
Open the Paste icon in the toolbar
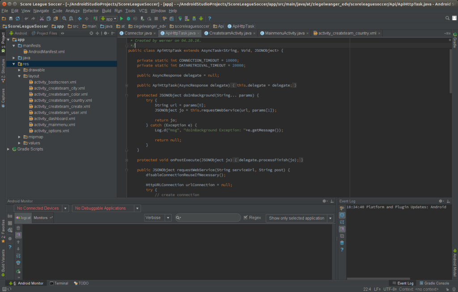pos(56,18)
